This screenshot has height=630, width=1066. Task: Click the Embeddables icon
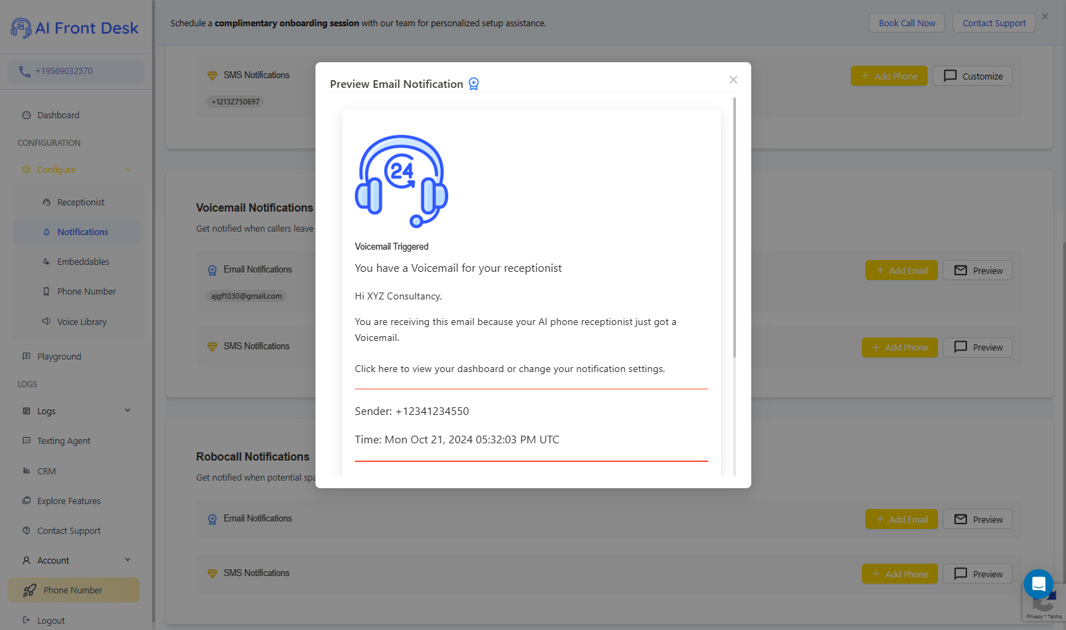(46, 262)
